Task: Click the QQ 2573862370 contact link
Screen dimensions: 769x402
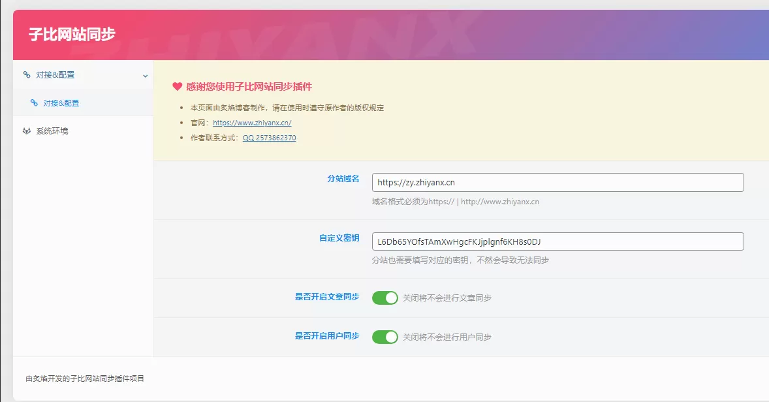Action: point(269,138)
